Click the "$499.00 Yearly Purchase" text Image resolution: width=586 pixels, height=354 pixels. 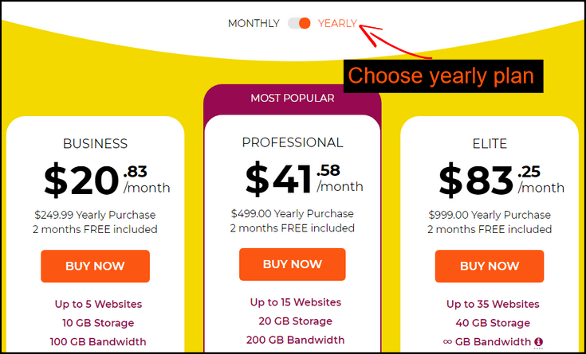(x=293, y=213)
